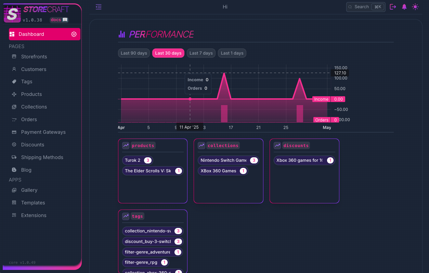Select Last 90 days range
This screenshot has width=429, height=273.
[x=134, y=53]
